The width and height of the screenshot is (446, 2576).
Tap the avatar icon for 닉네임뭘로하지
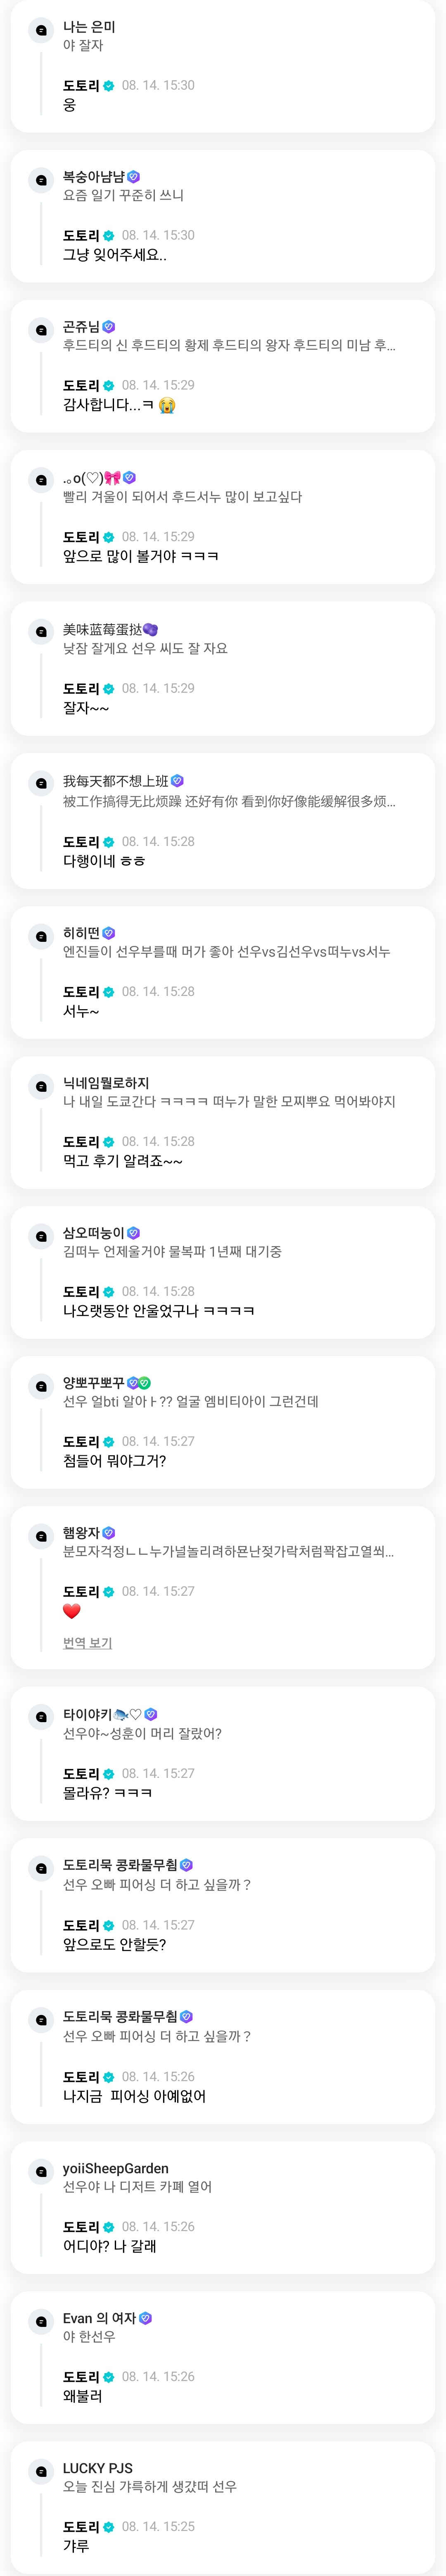41,1086
